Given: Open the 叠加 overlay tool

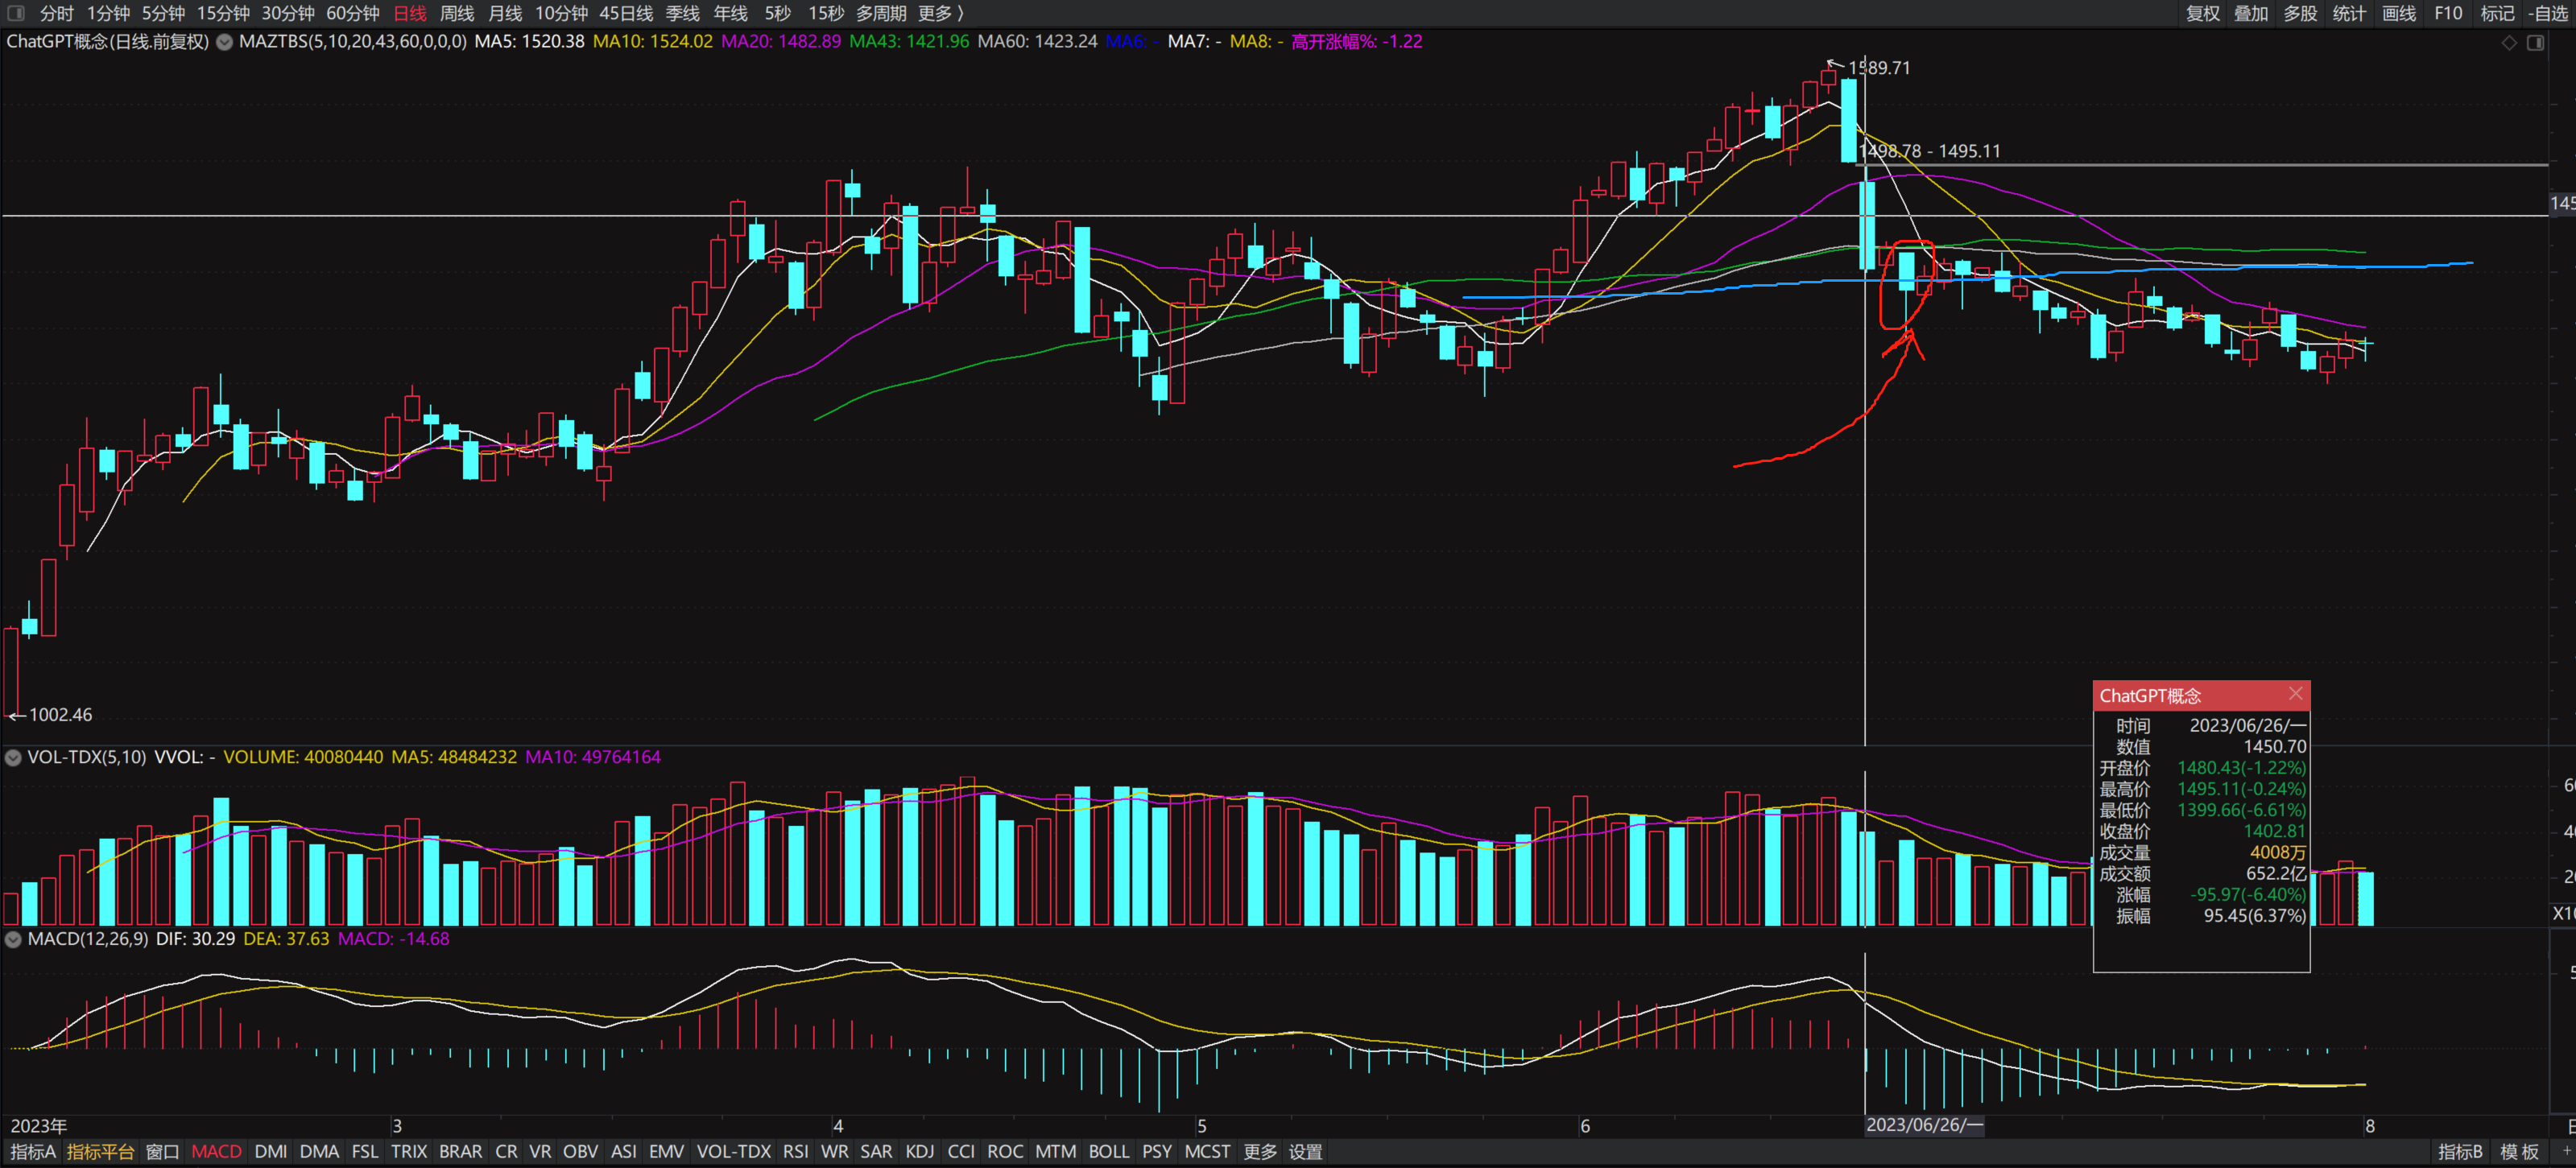Looking at the screenshot, I should (x=2252, y=13).
